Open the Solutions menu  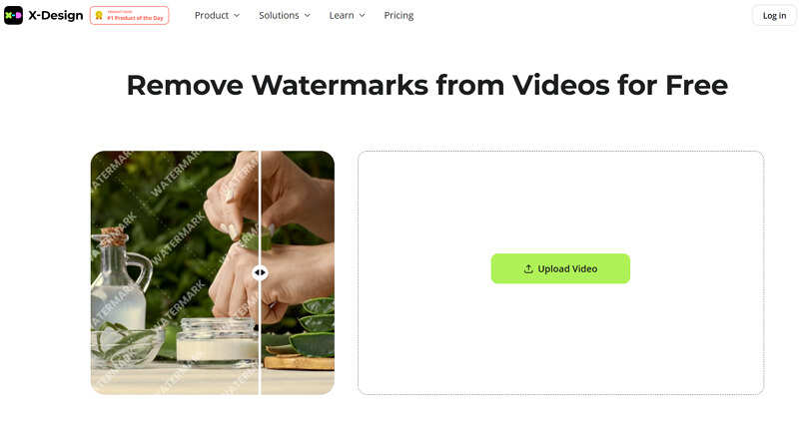[279, 15]
